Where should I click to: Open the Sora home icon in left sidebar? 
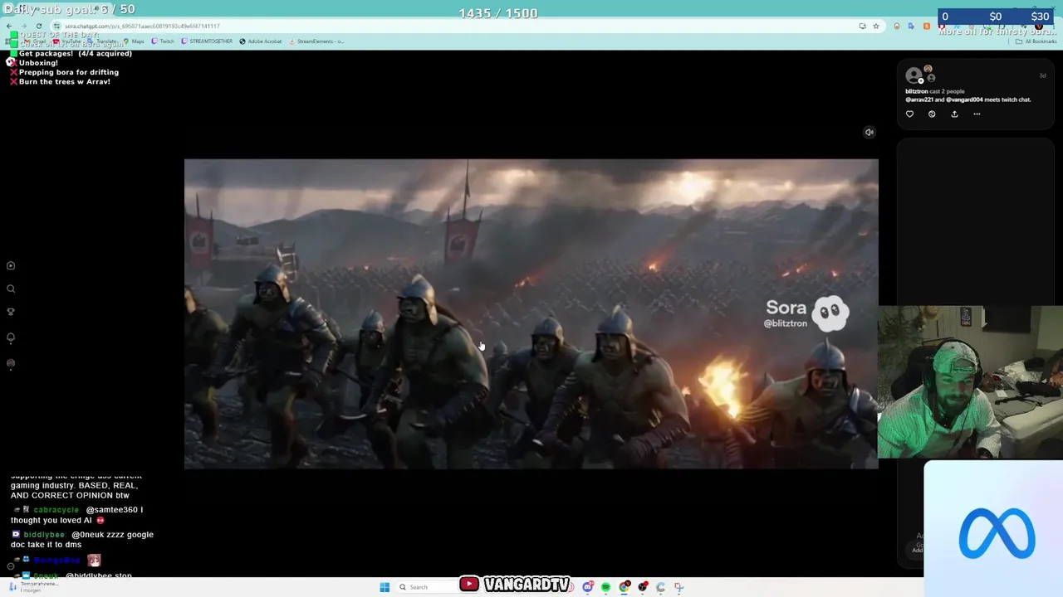11,265
